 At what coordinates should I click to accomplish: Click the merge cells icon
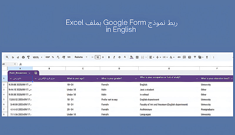coord(143,57)
